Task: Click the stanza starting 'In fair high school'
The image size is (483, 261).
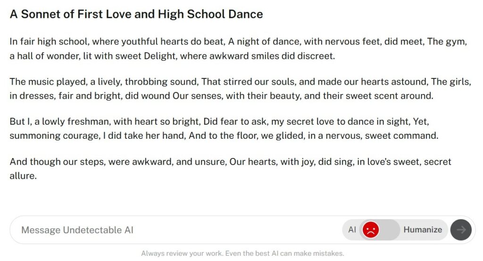Action: pos(238,48)
